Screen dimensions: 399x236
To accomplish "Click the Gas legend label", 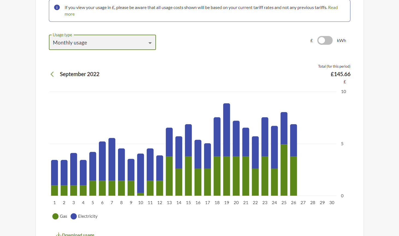I will pyautogui.click(x=63, y=216).
